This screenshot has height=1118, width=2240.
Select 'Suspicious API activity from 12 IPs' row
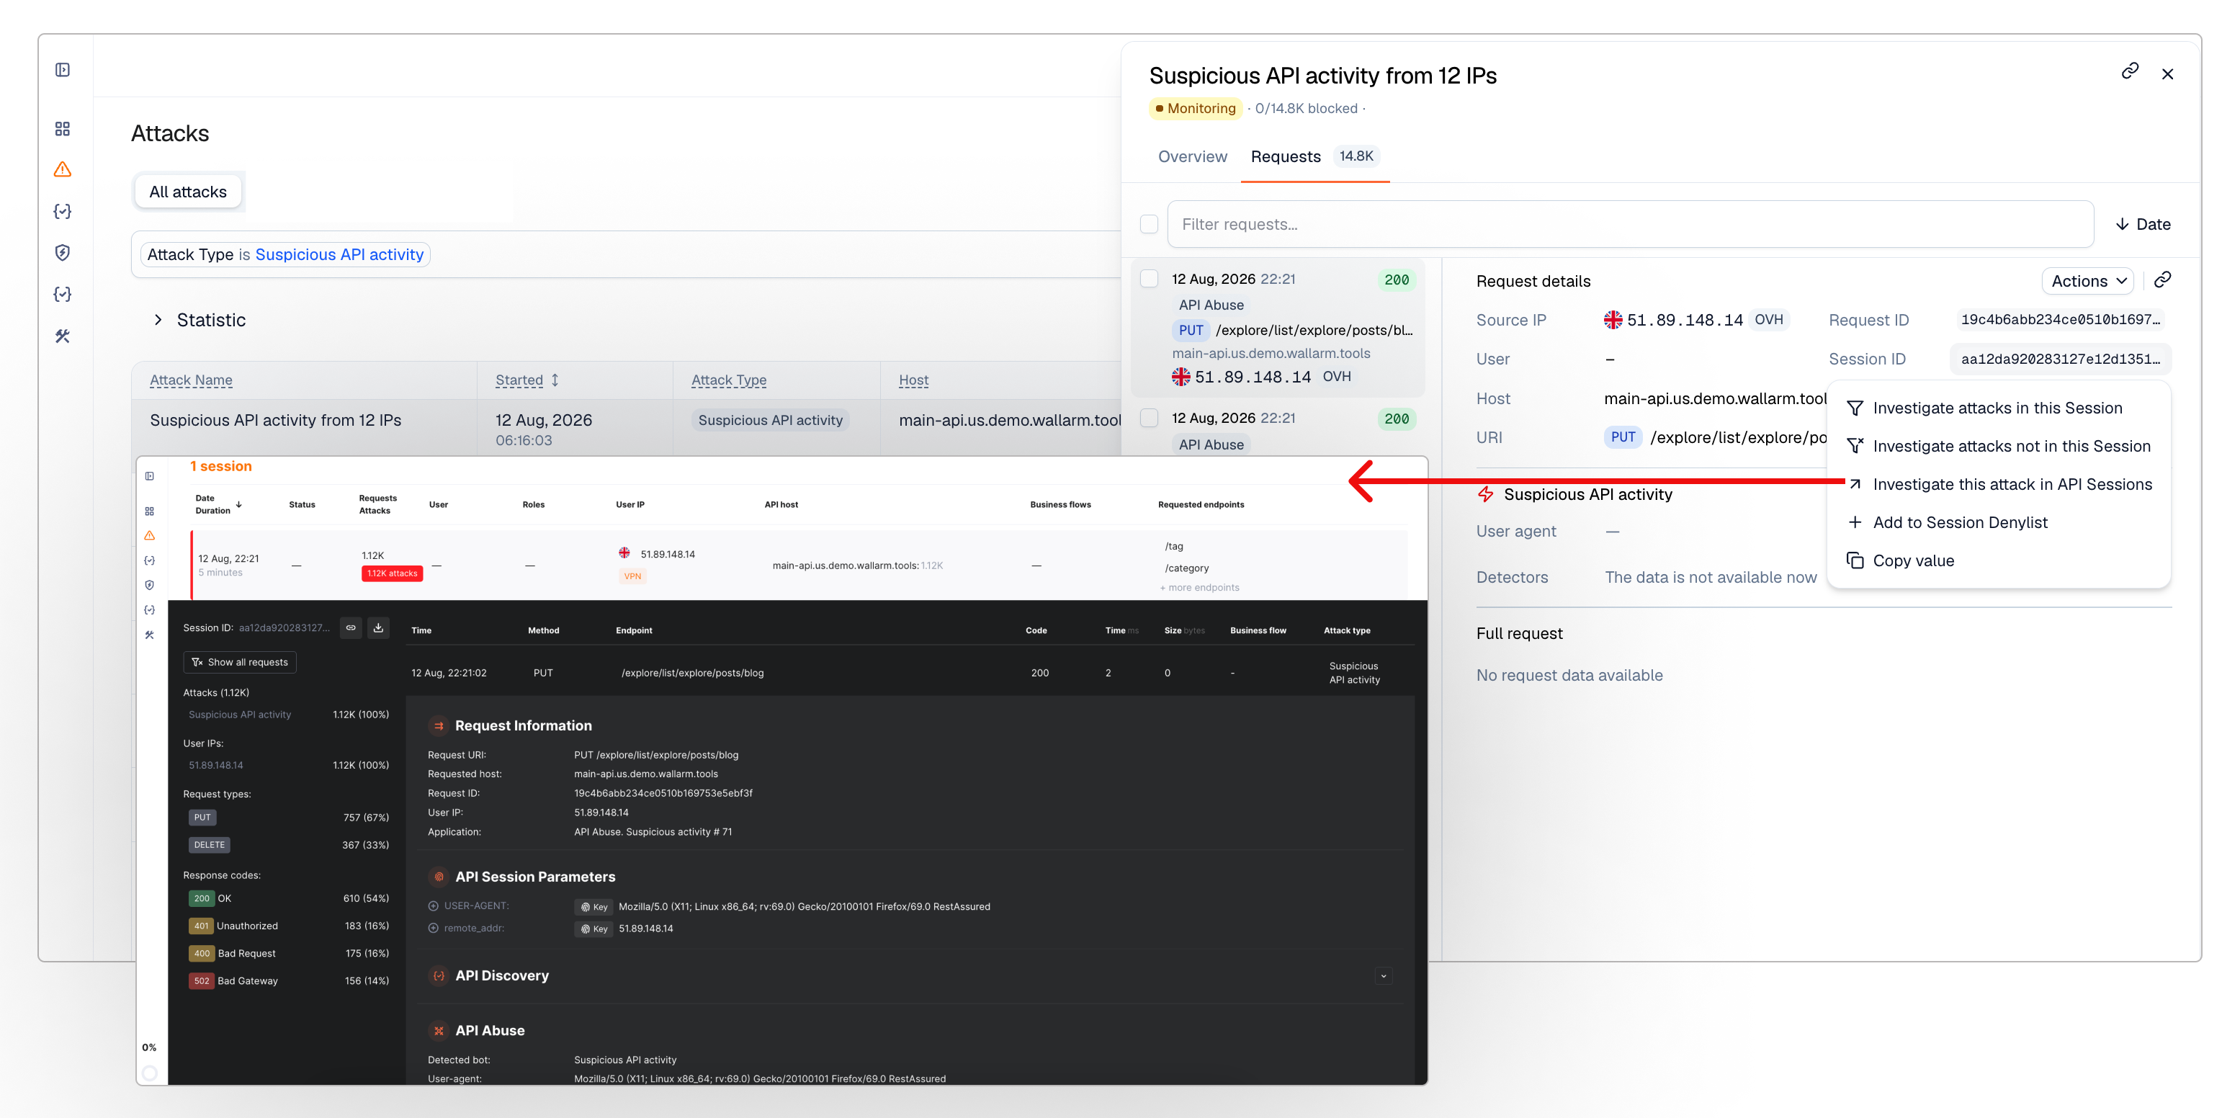(626, 428)
